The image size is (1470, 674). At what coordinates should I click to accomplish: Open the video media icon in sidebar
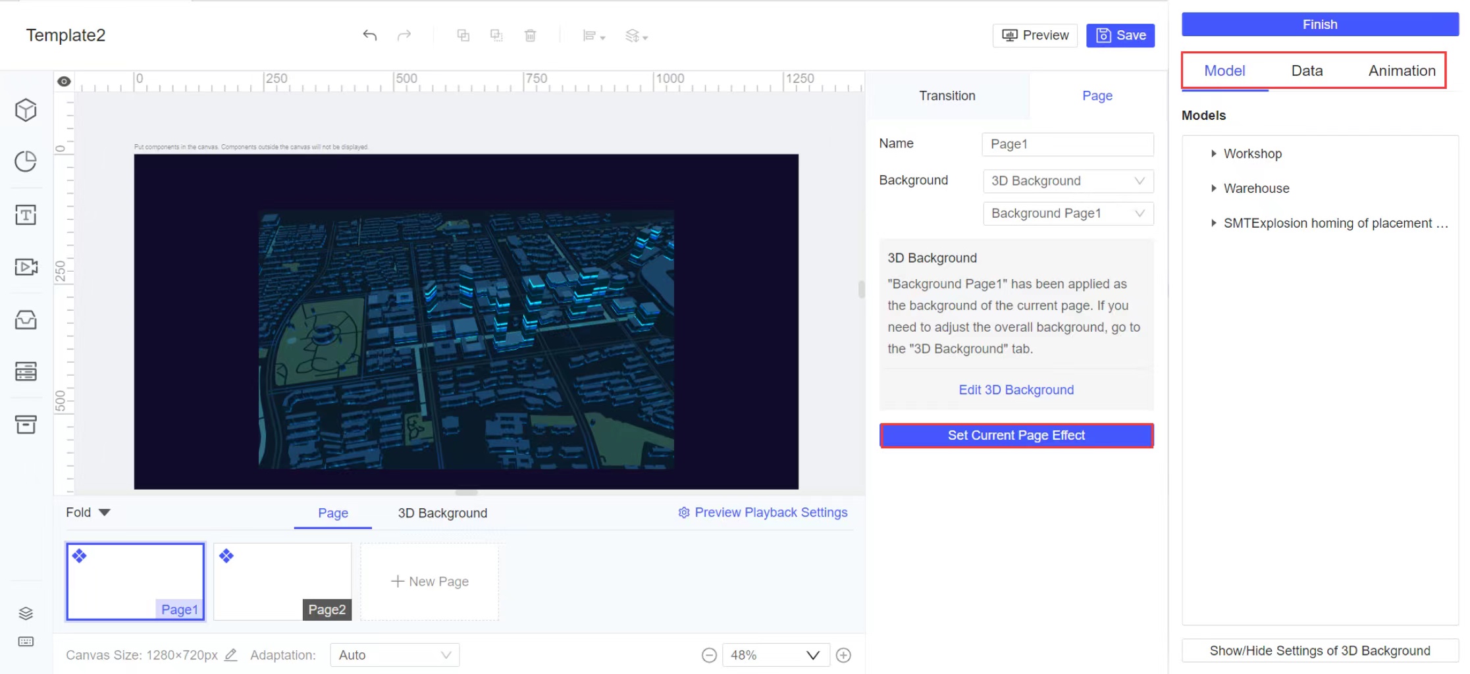point(26,267)
